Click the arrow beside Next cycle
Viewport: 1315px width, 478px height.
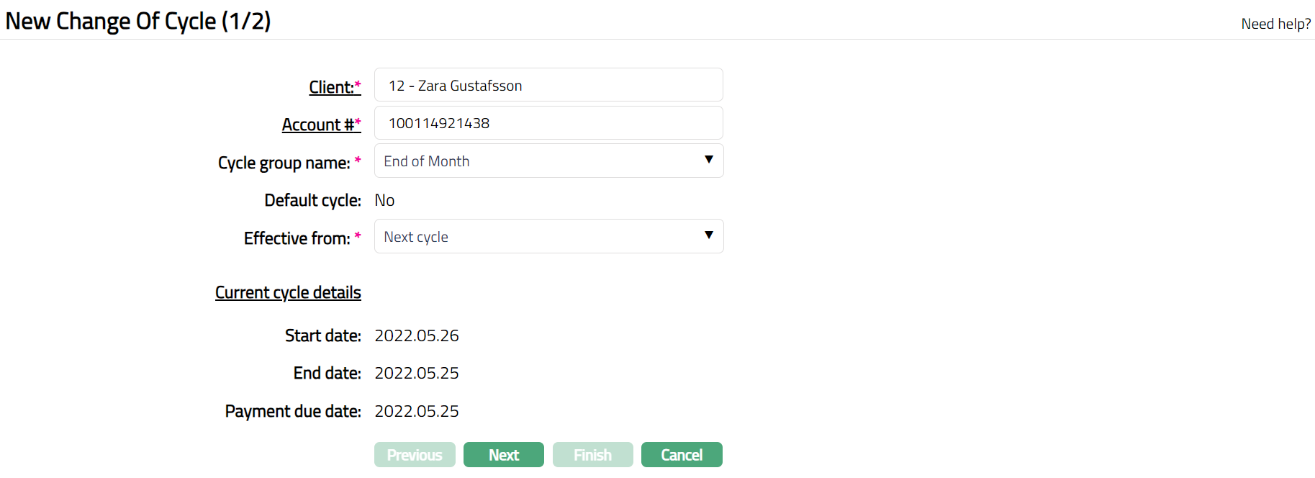pos(709,235)
